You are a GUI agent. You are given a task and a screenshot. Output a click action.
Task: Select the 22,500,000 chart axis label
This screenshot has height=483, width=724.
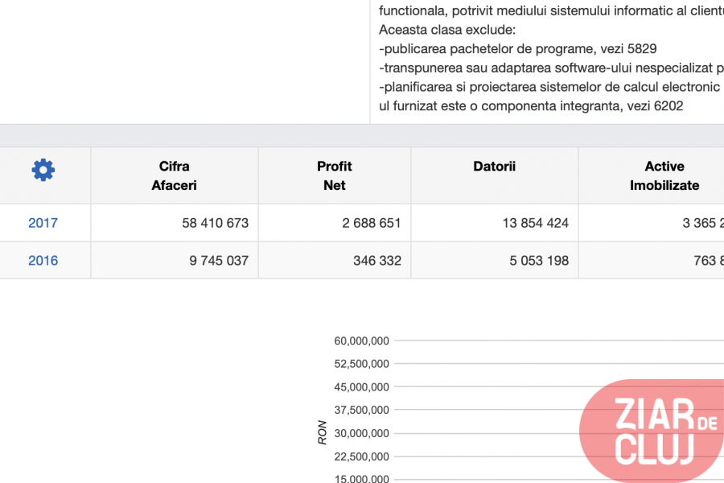[361, 456]
